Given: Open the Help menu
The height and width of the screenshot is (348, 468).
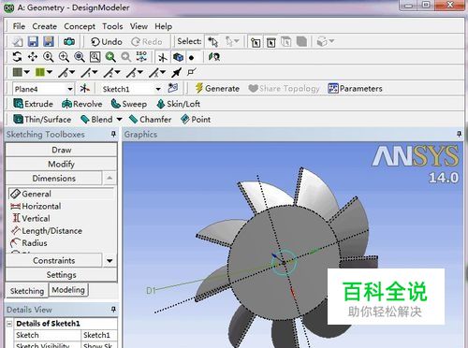Looking at the screenshot, I should point(164,26).
